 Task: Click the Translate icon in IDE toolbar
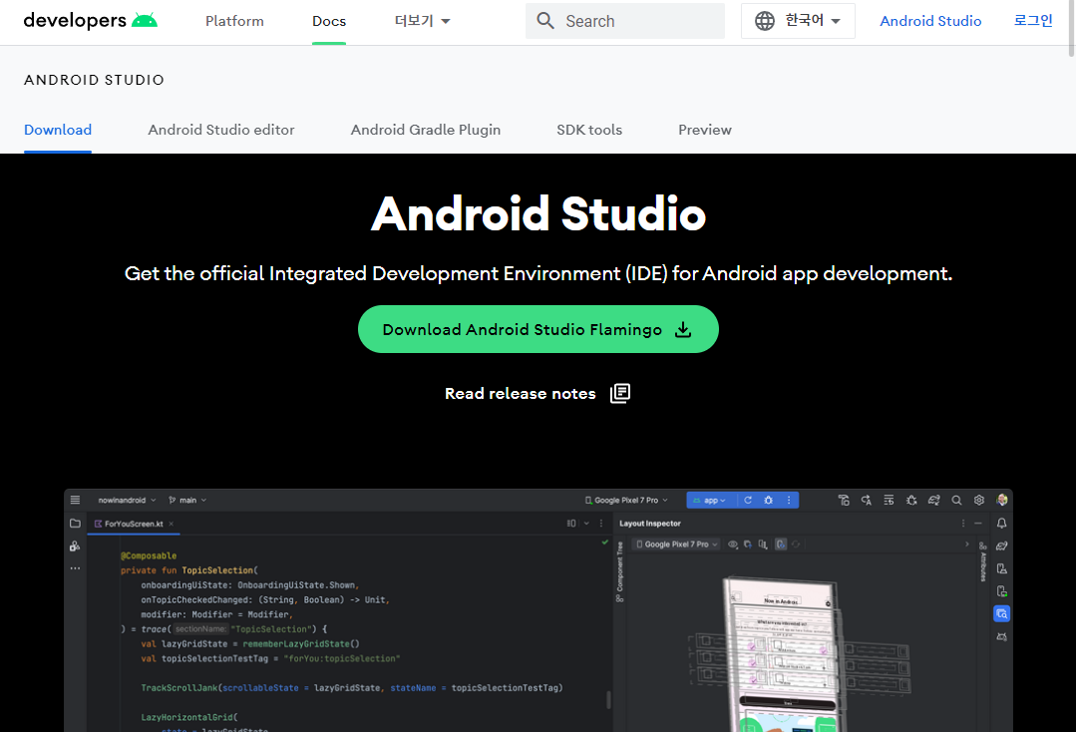point(866,500)
